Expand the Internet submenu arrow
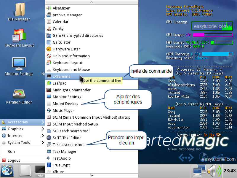 point(43,136)
